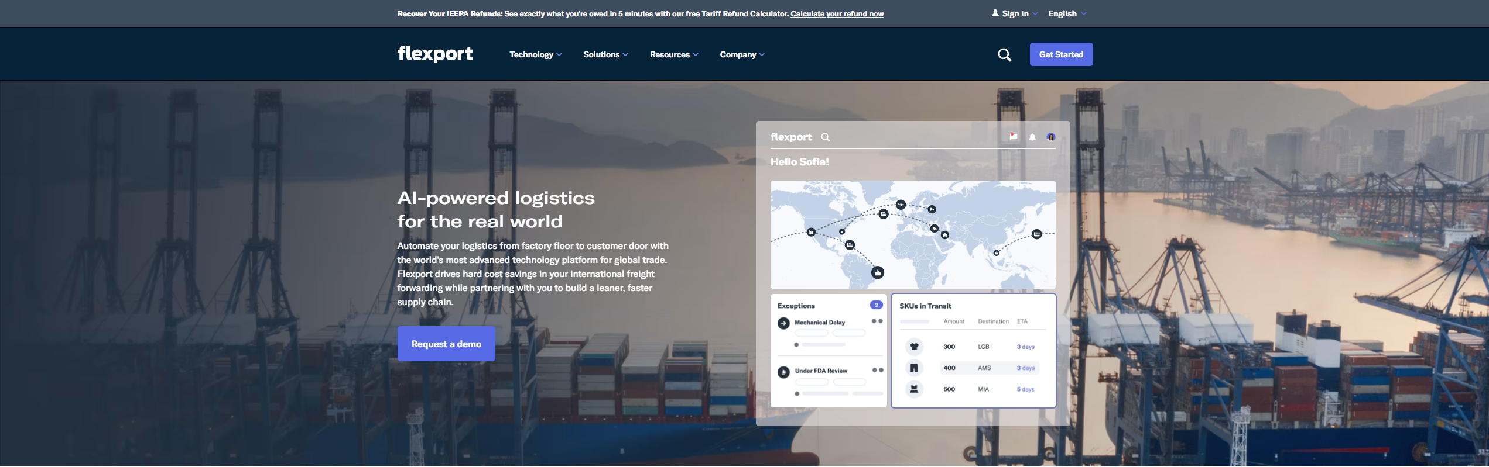The height and width of the screenshot is (467, 1489).
Task: Open the Technology menu
Action: [x=535, y=54]
